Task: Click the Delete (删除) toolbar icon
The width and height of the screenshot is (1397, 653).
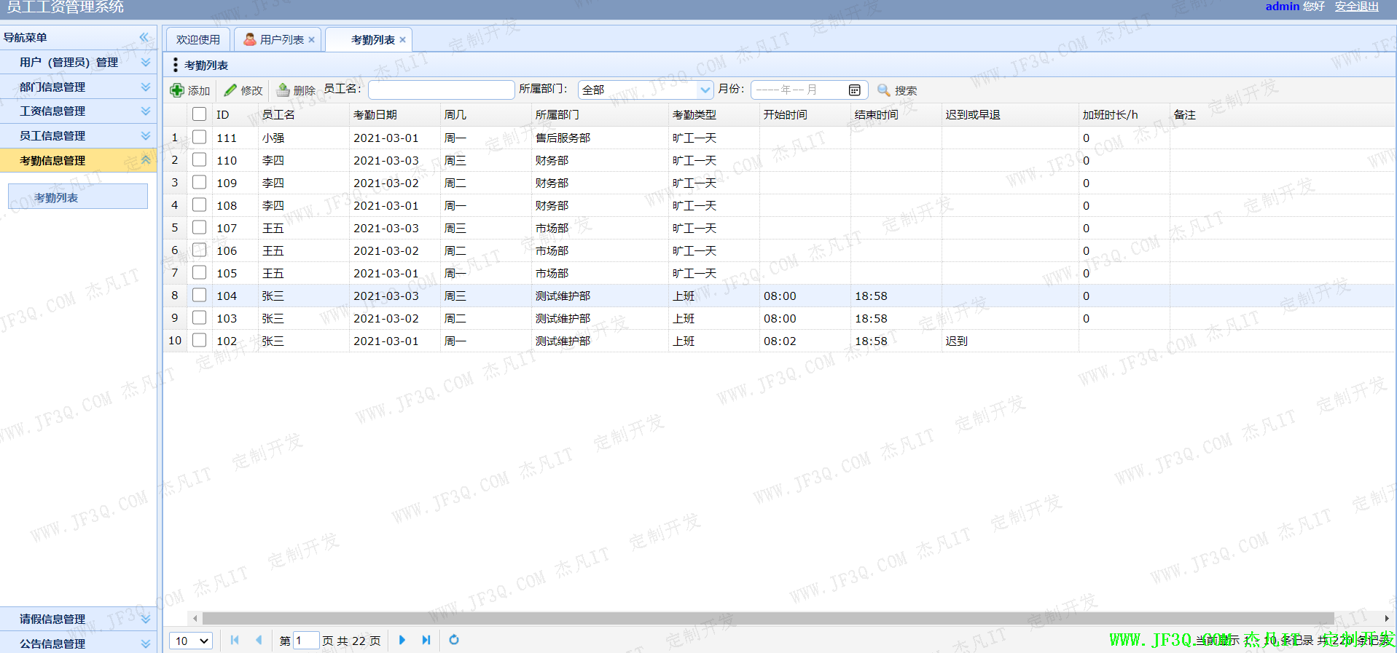Action: [283, 90]
